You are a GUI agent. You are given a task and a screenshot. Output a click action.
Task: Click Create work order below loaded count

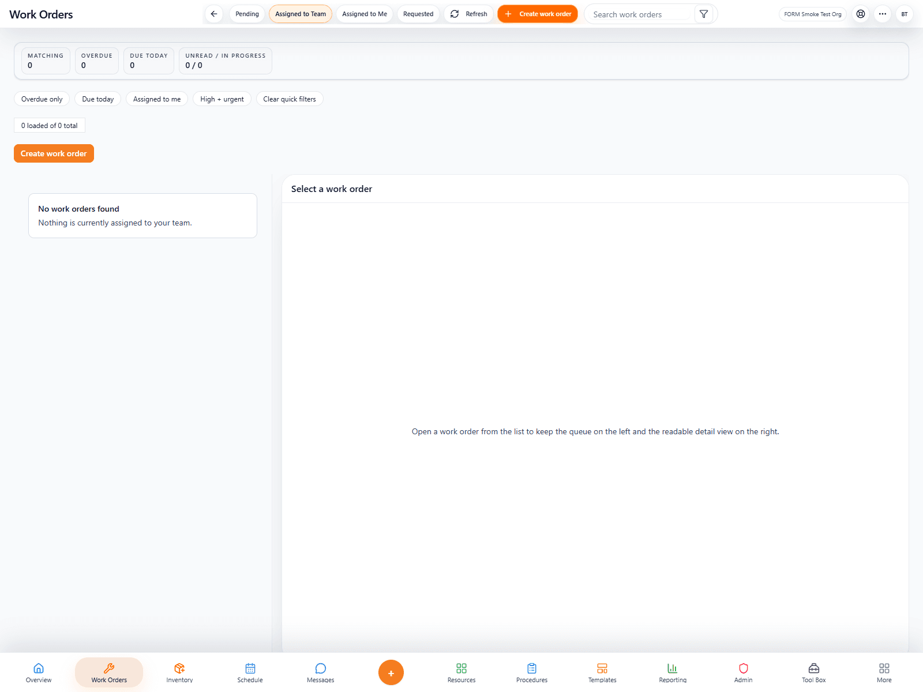click(54, 153)
